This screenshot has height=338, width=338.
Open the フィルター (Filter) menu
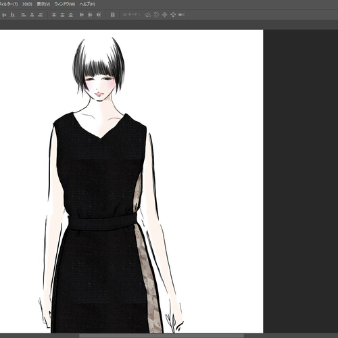(x=9, y=4)
